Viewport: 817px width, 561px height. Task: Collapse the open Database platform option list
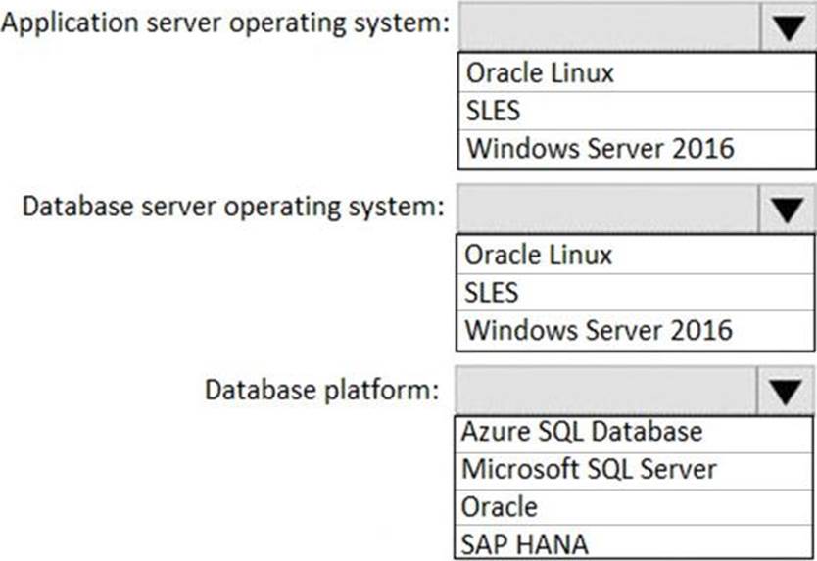click(786, 391)
